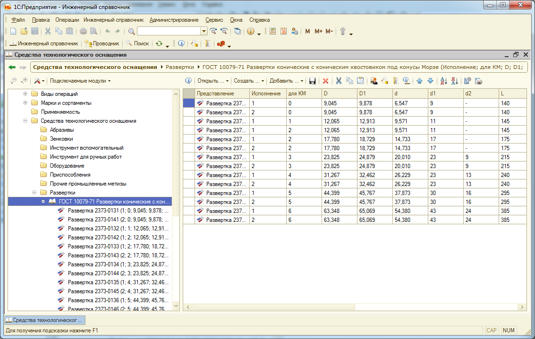Select the Зенковки folder in tree

[x=61, y=139]
